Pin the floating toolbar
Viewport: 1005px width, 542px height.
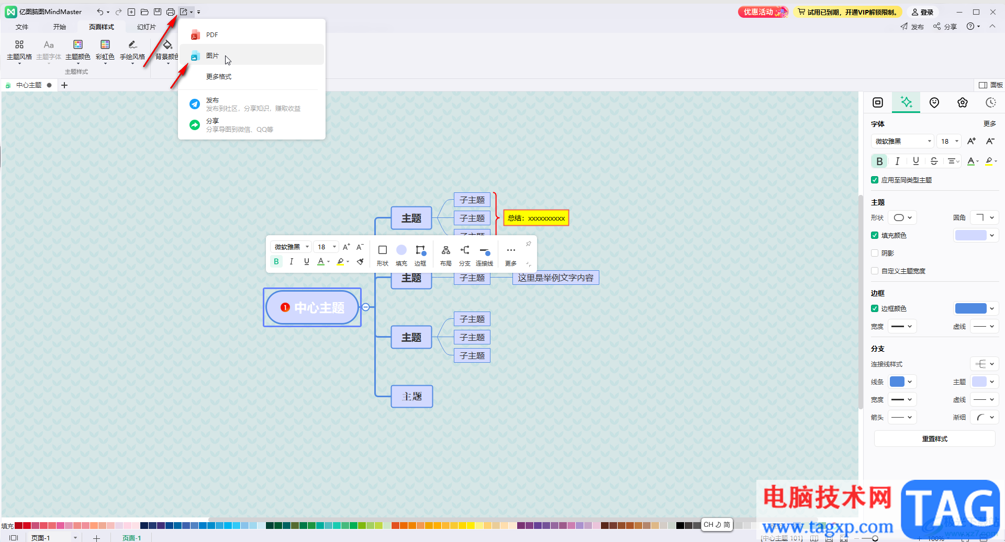click(x=529, y=244)
